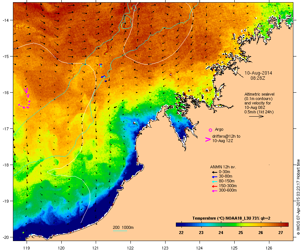Viewport: 303px width, 251px height.
Task: Click the longitude axis label 126
Action: click(x=269, y=248)
